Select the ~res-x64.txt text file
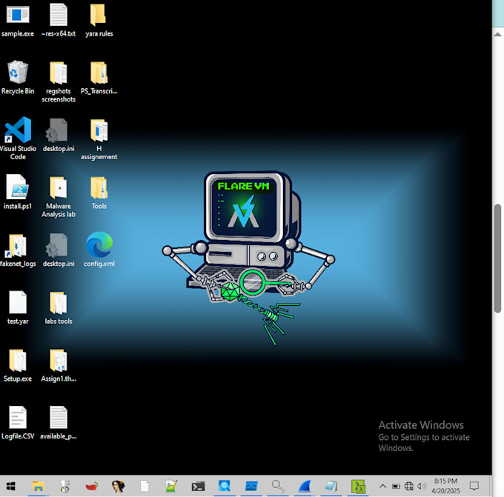This screenshot has height=497, width=504. 59,20
